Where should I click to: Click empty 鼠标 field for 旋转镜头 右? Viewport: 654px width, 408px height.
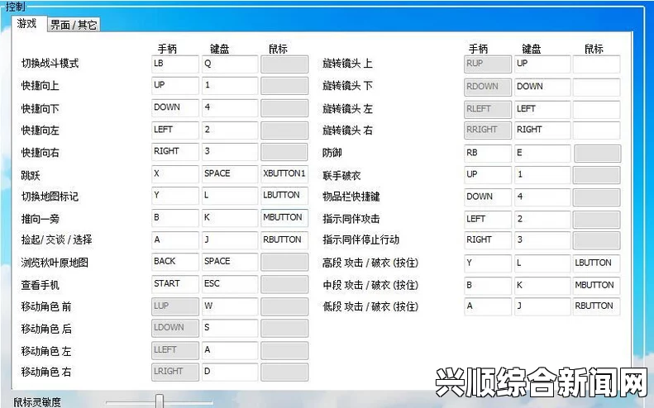pyautogui.click(x=596, y=130)
